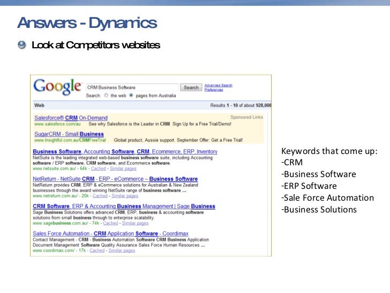Open SugarCRM - Small Business sponsored link
The image size is (390, 293).
coord(69,134)
